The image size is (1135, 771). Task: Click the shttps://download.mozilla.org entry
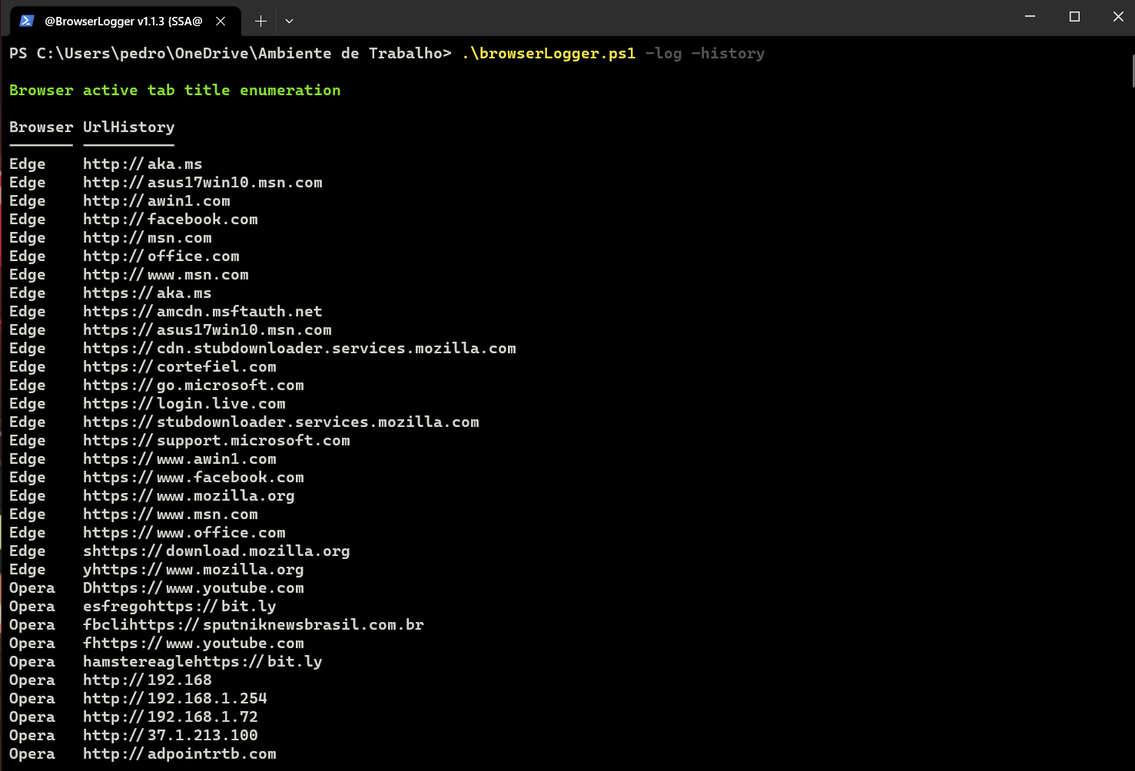217,551
